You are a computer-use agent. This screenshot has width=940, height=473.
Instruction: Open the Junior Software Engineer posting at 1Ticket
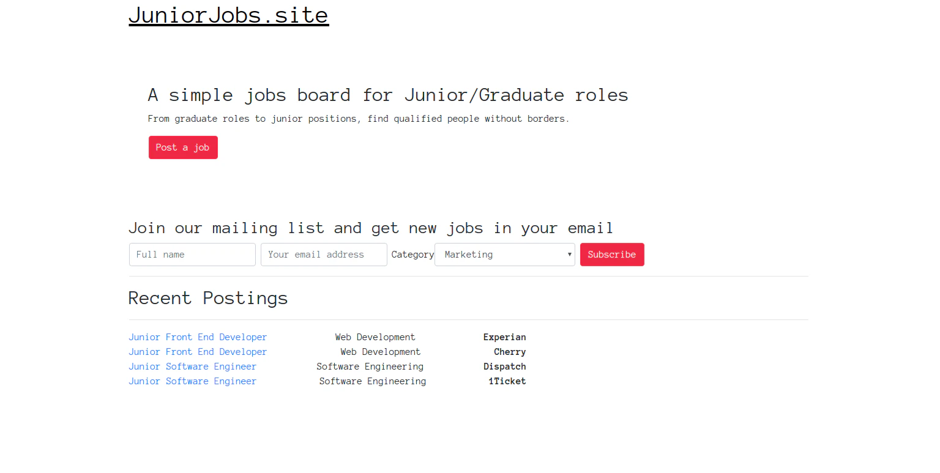tap(192, 381)
